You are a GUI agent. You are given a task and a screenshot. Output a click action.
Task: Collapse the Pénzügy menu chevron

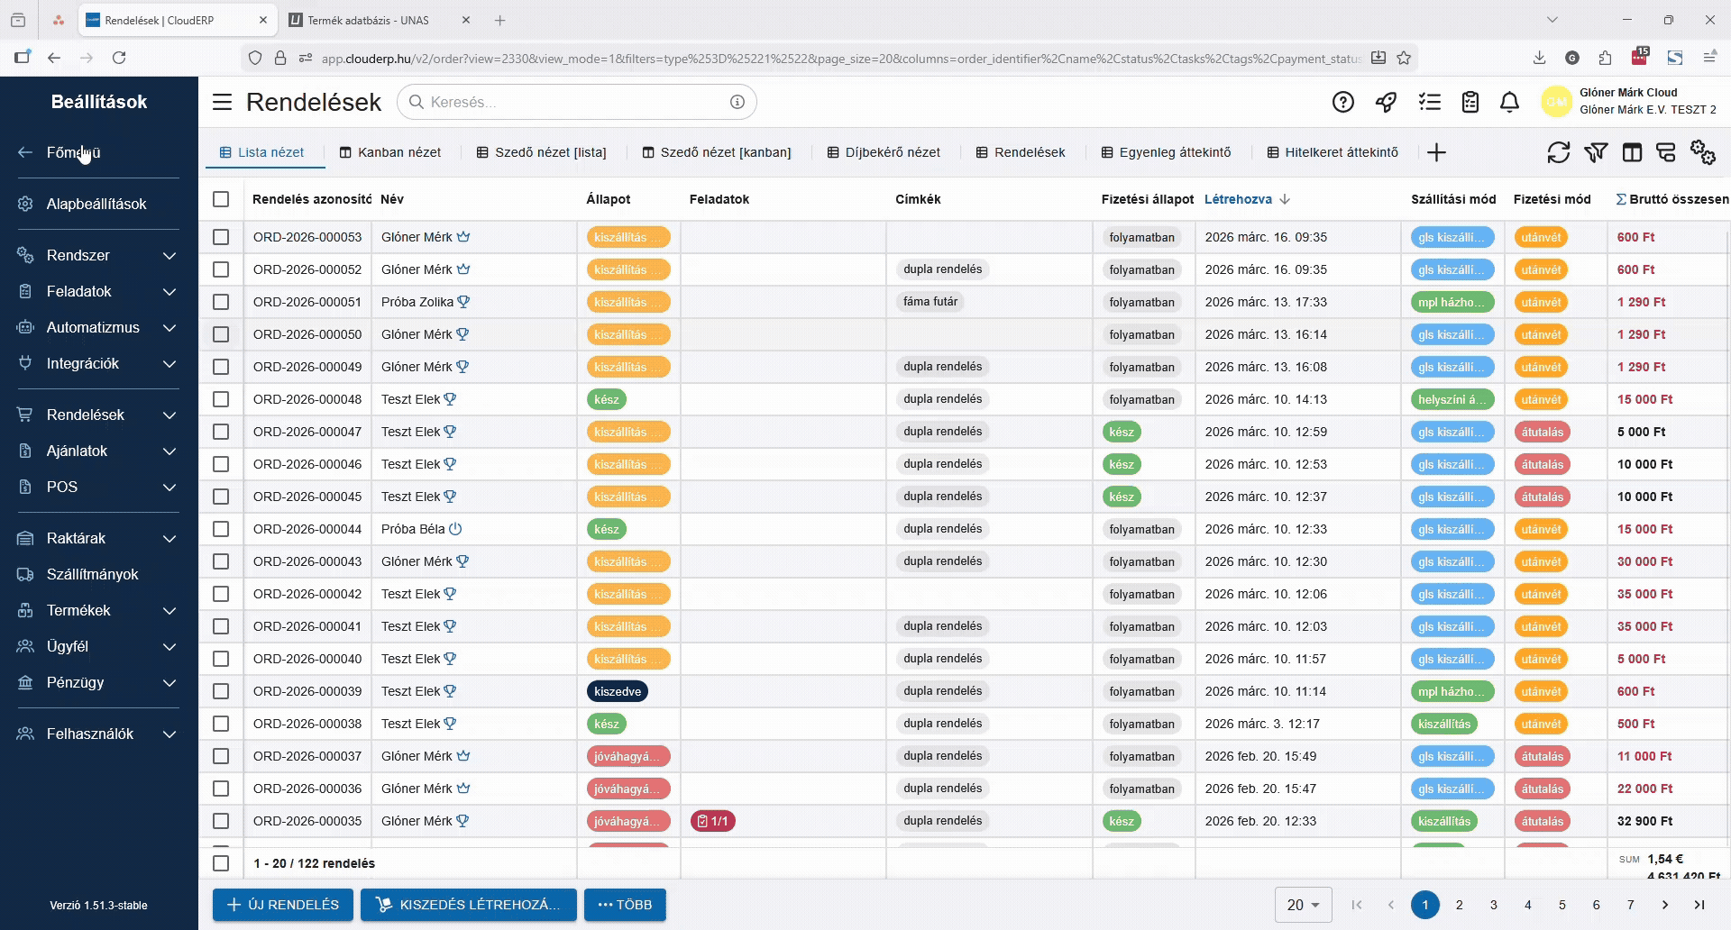click(169, 683)
